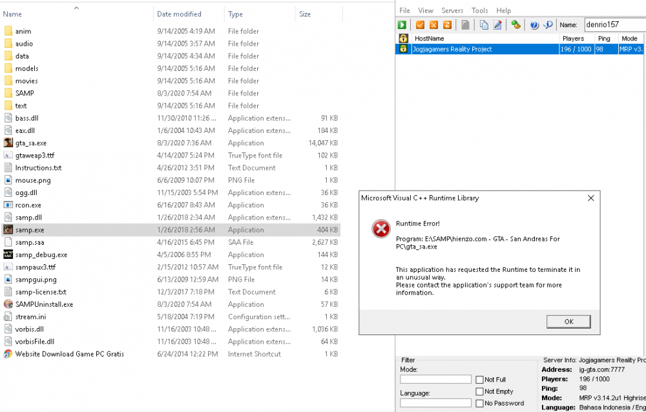Viewport: 646px width, 412px height.
Task: Select the sampaux3.ttf file
Action: click(x=171, y=267)
